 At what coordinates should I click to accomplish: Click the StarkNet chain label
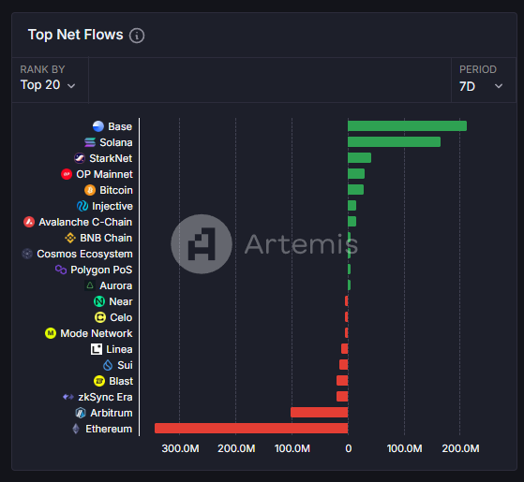111,158
